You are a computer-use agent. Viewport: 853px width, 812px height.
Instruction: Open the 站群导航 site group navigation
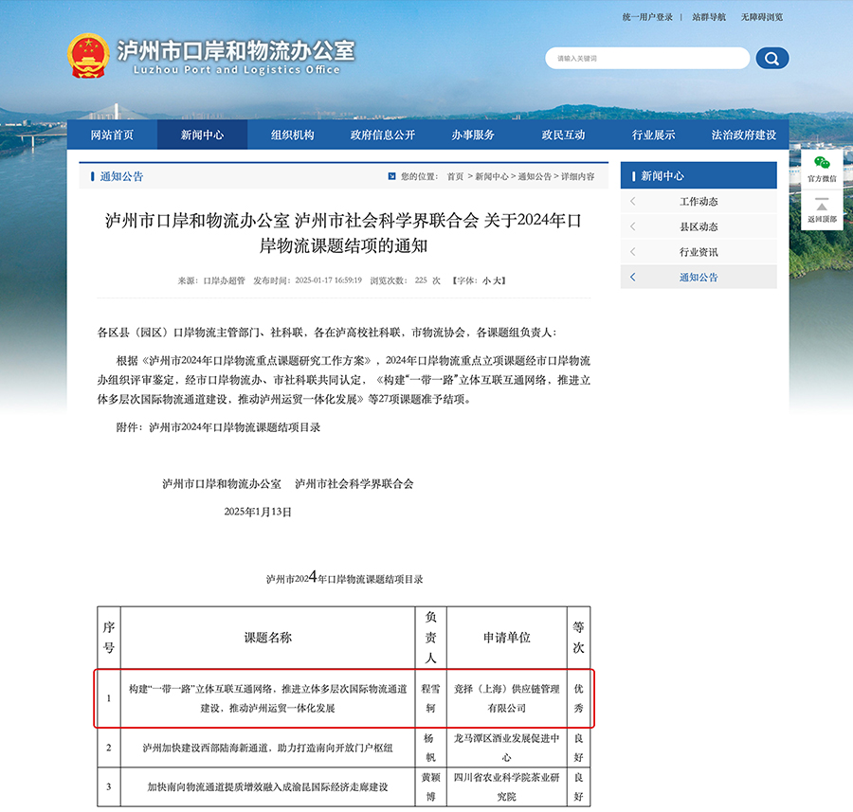tap(709, 17)
